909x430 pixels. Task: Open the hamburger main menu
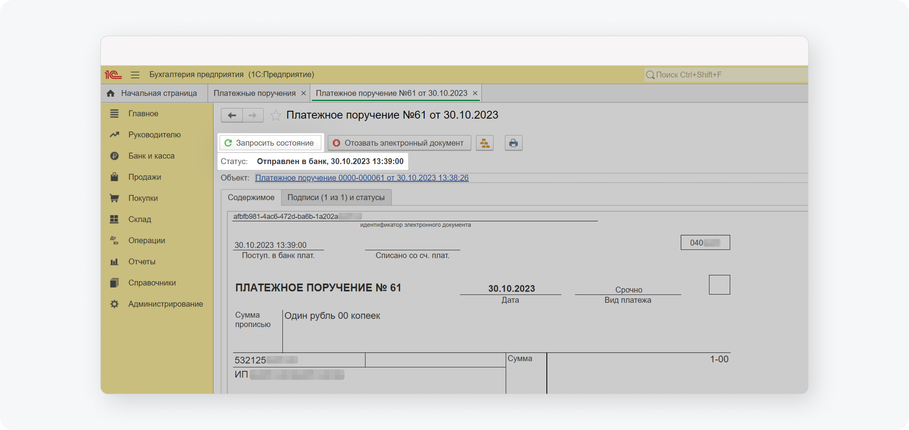(135, 75)
